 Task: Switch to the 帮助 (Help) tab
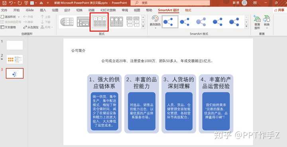[x=149, y=10]
